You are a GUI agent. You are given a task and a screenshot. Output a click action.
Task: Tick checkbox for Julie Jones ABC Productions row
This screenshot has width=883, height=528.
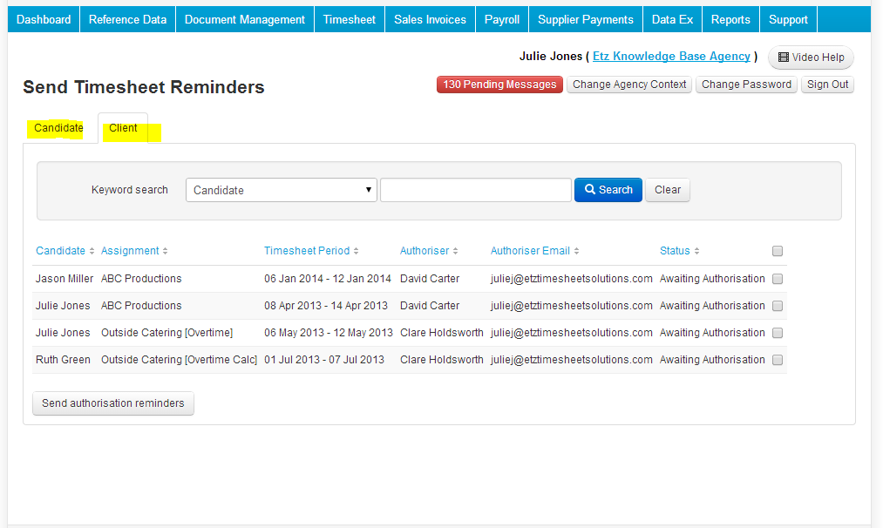[778, 306]
